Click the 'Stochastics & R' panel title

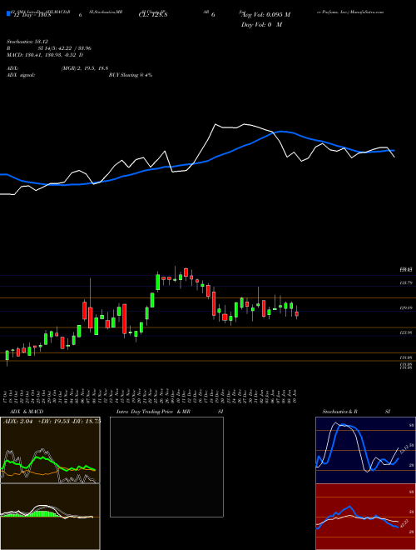pos(339,412)
